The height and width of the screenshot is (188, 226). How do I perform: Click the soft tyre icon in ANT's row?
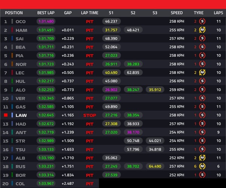[202, 132]
